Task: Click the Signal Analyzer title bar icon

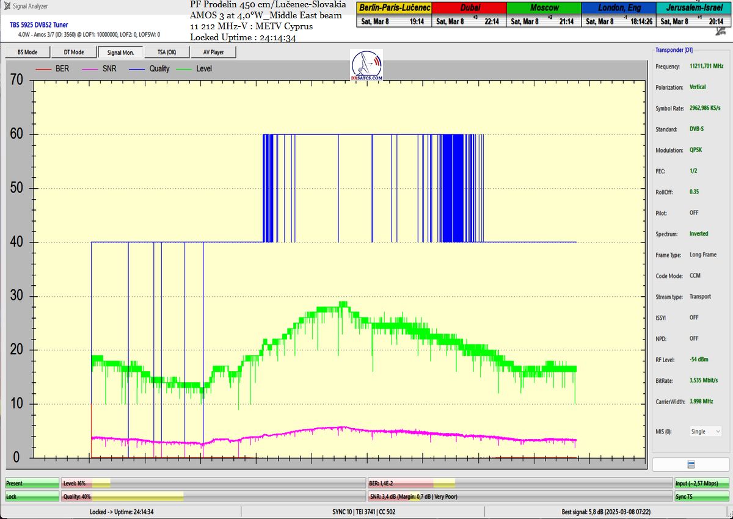Action: pyautogui.click(x=7, y=6)
